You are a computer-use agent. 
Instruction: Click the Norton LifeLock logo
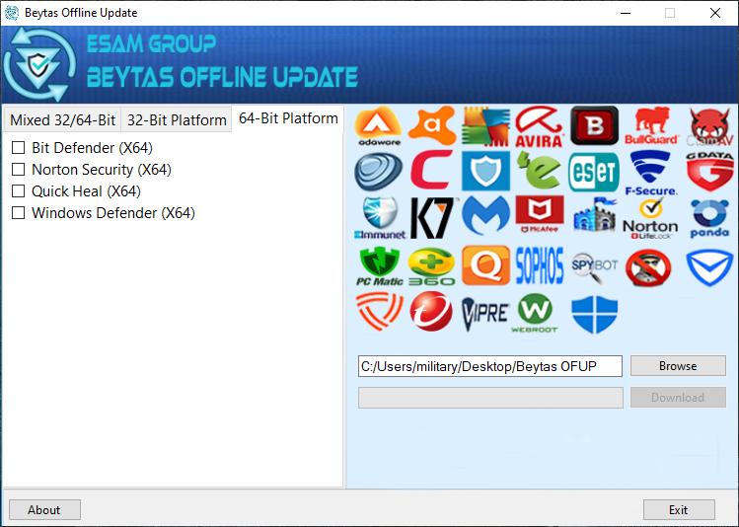point(650,218)
